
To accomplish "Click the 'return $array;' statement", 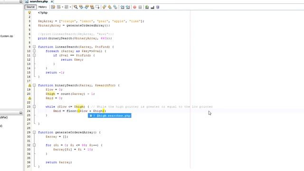I will tap(59, 162).
